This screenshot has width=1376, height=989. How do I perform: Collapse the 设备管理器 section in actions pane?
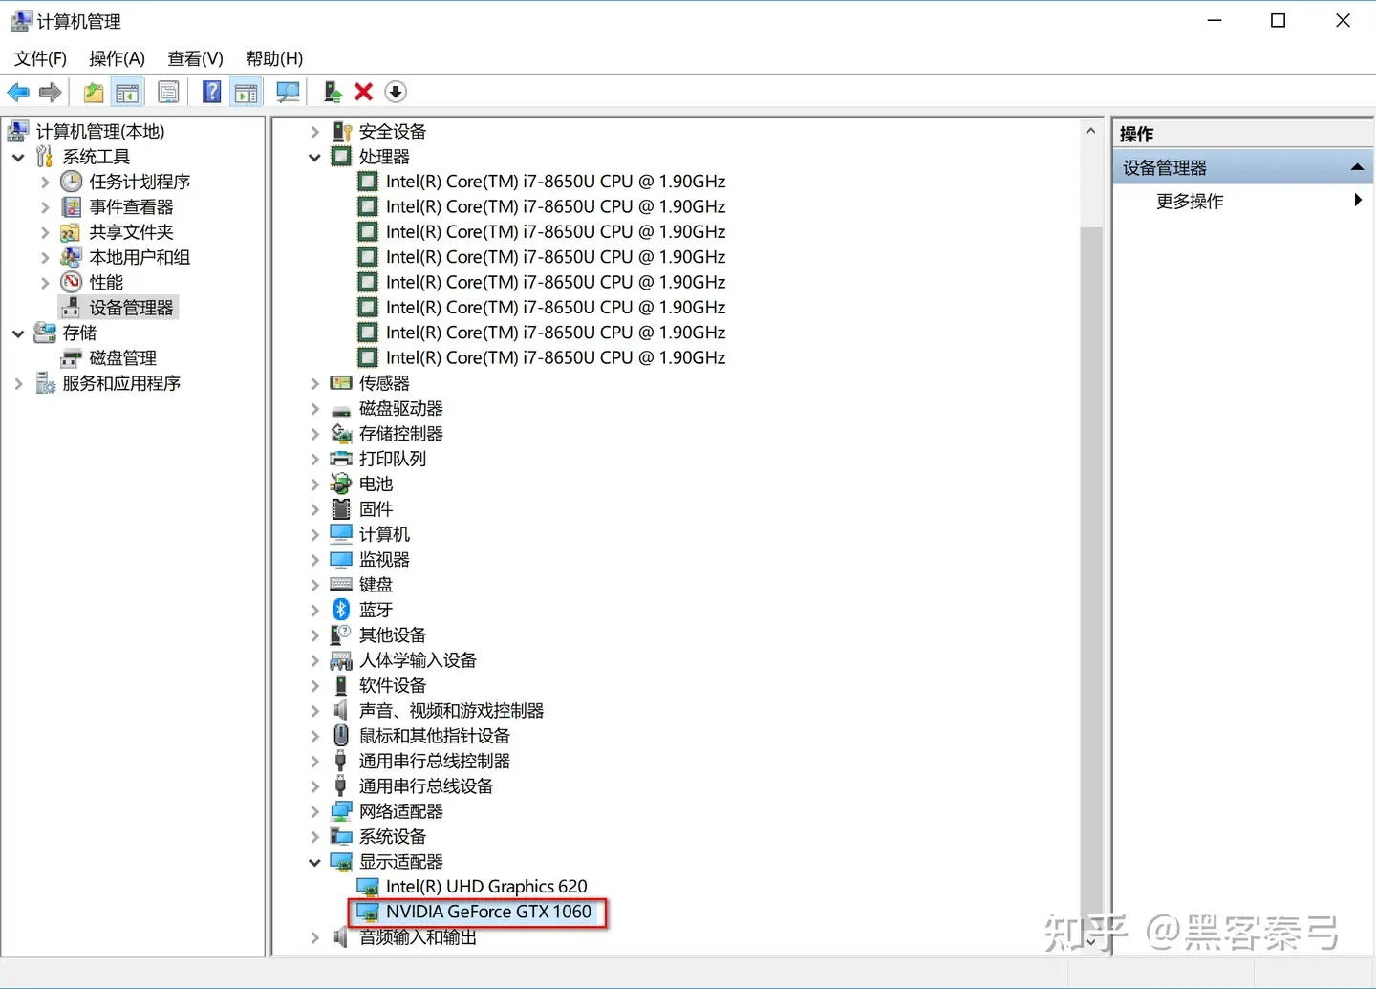[x=1357, y=167]
